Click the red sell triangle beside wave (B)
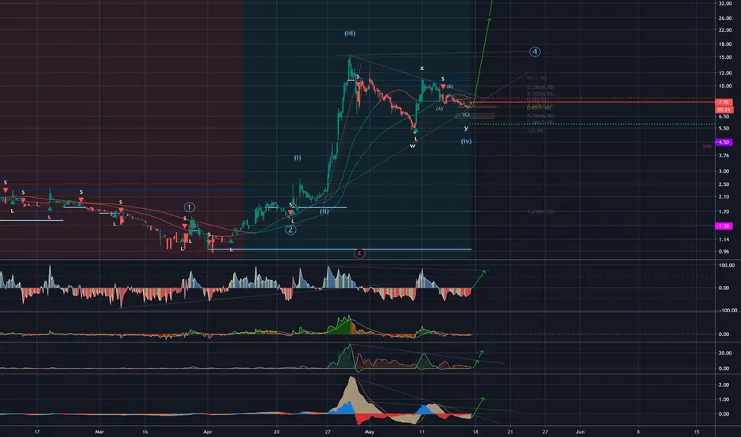The width and height of the screenshot is (741, 437). coord(443,87)
